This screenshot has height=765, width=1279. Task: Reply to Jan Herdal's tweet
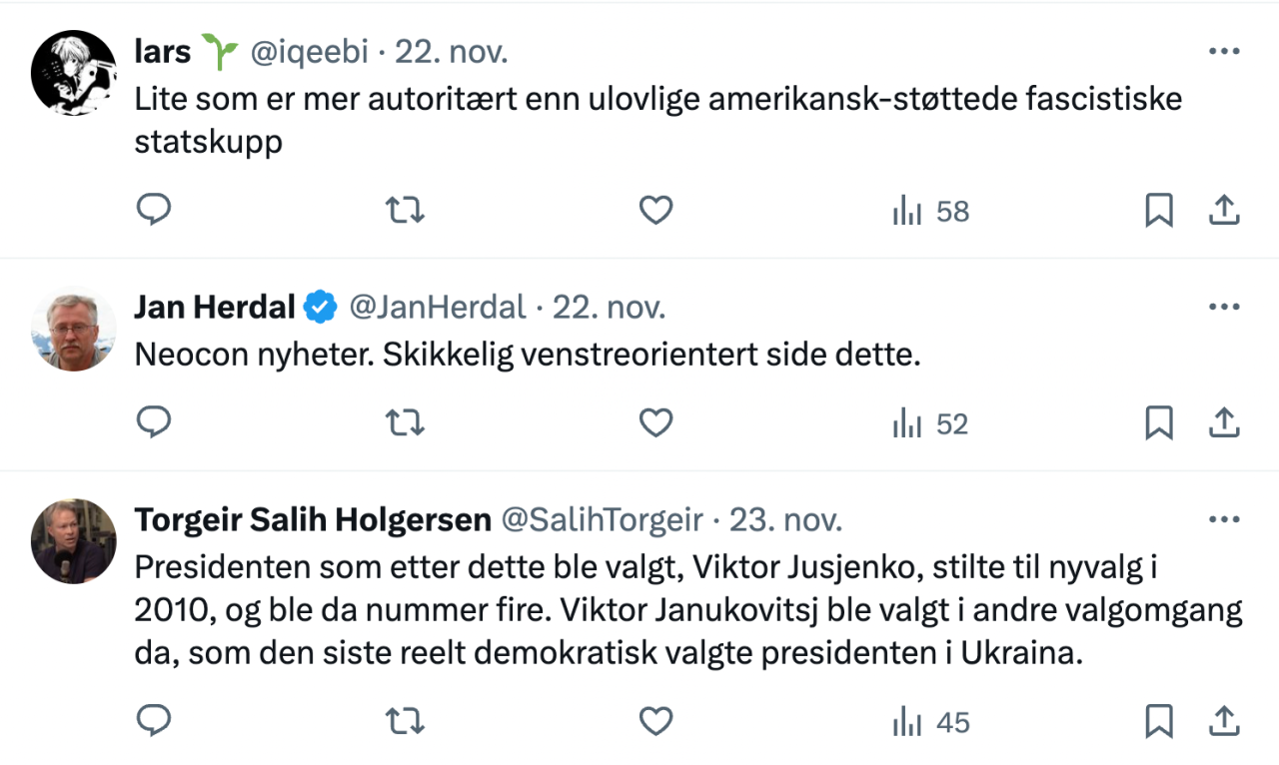click(x=153, y=423)
